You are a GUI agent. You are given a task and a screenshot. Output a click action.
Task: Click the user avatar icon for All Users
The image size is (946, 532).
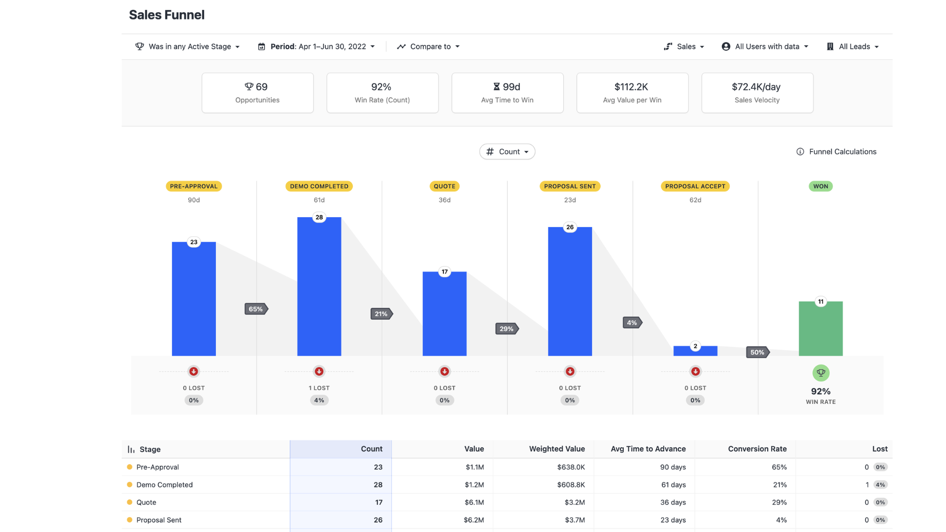(x=726, y=46)
